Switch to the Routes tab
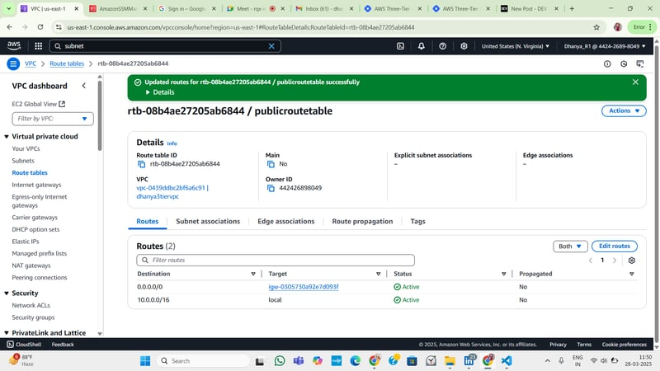Image resolution: width=660 pixels, height=371 pixels. click(x=148, y=221)
